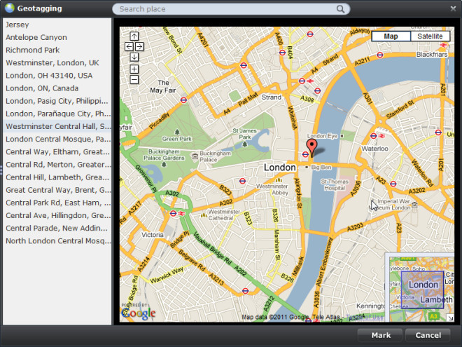The width and height of the screenshot is (462, 347).
Task: Select Westminster, London, UK entry
Action: pyautogui.click(x=57, y=62)
